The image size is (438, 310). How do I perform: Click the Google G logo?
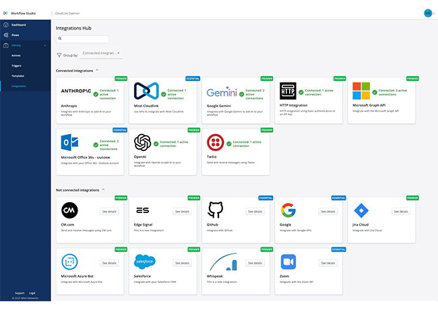[288, 210]
